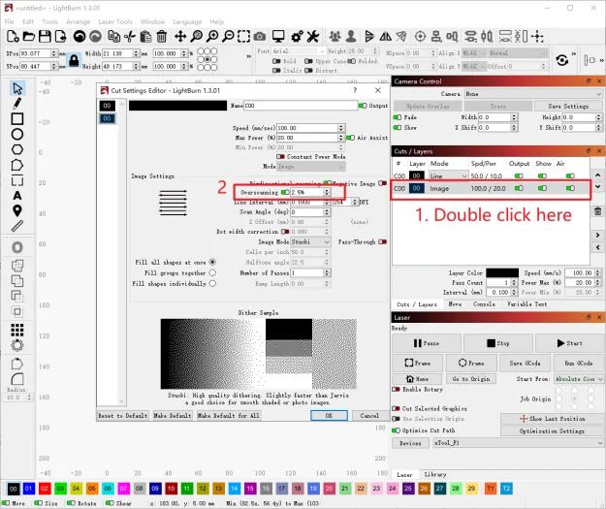The width and height of the screenshot is (606, 509).
Task: Select the Draw Lines pencil tool
Action: 17,103
